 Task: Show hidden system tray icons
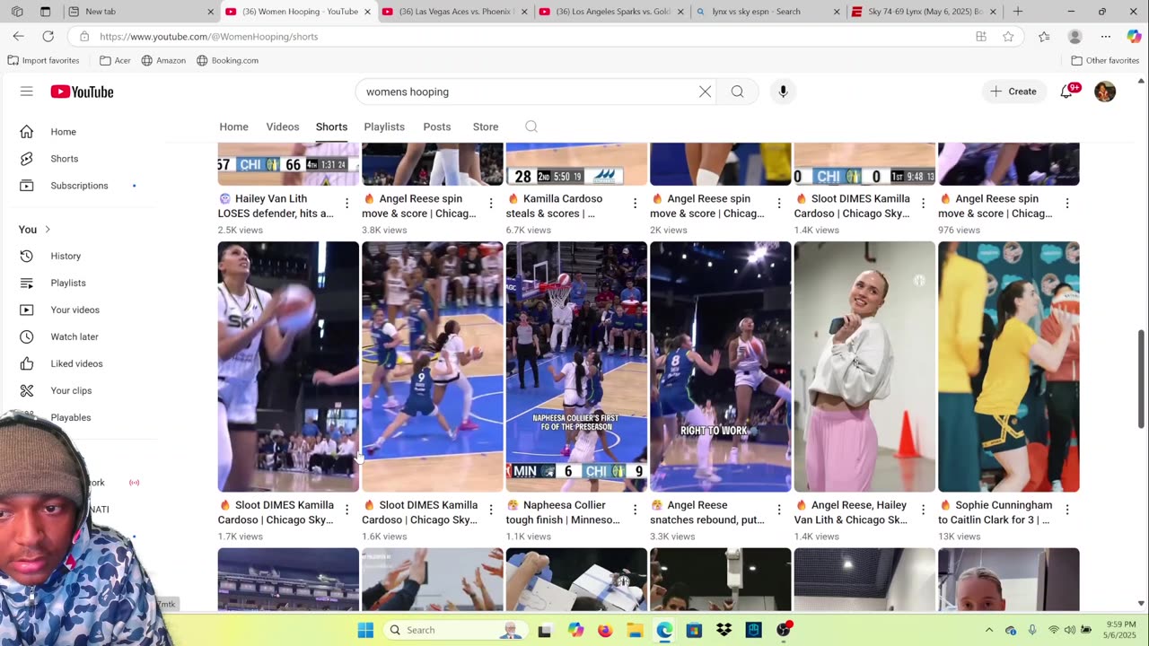pyautogui.click(x=989, y=630)
